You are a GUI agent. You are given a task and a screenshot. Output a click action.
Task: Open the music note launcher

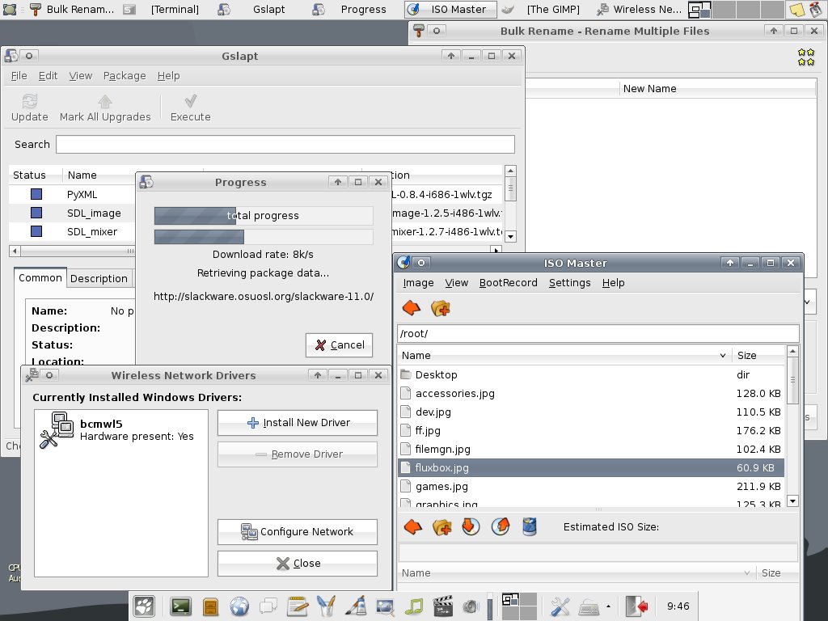pos(414,606)
